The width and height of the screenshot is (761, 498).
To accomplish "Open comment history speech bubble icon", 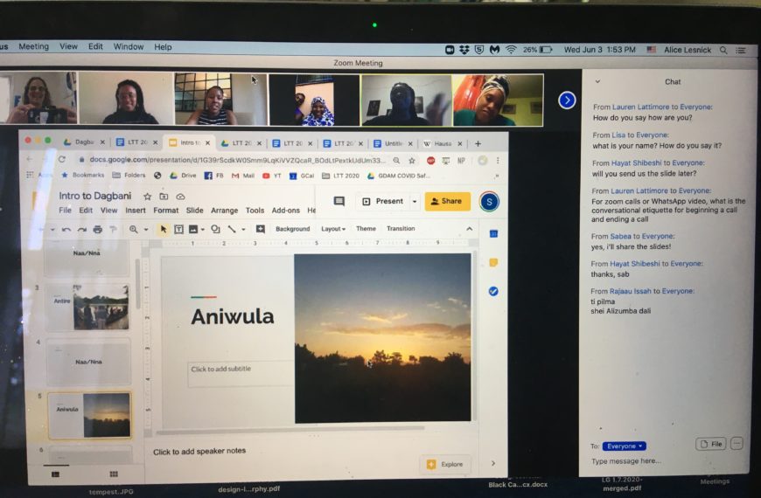I will 339,201.
